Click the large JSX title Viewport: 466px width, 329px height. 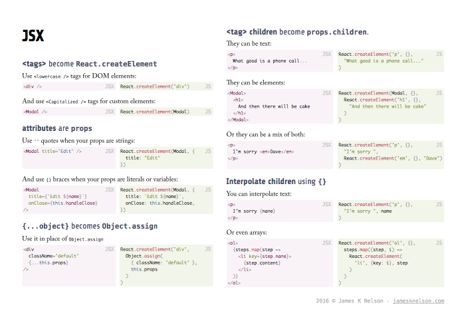pyautogui.click(x=33, y=36)
